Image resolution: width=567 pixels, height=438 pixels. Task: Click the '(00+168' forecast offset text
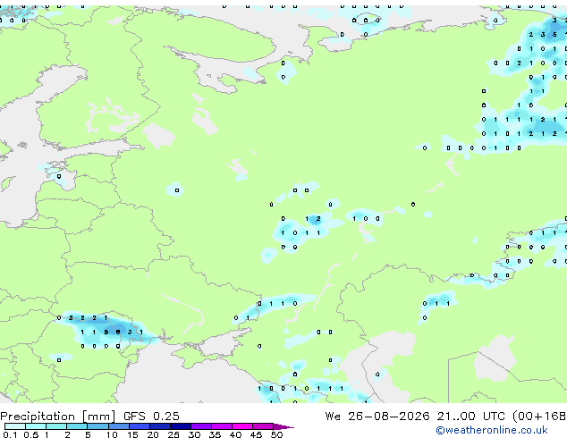coord(539,417)
